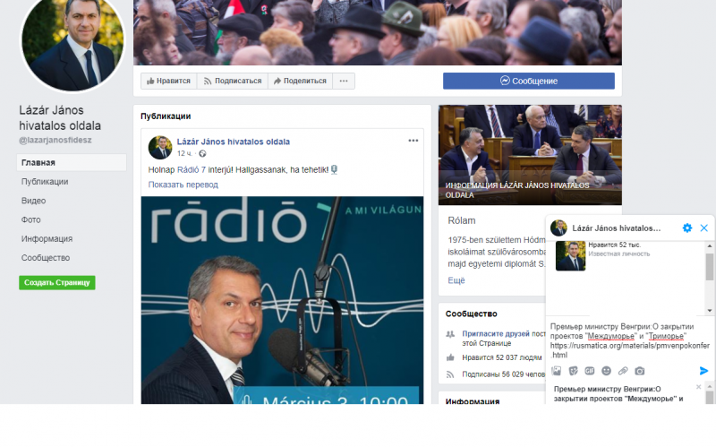Click page title Lázár János hivatalos oldala

(60, 118)
